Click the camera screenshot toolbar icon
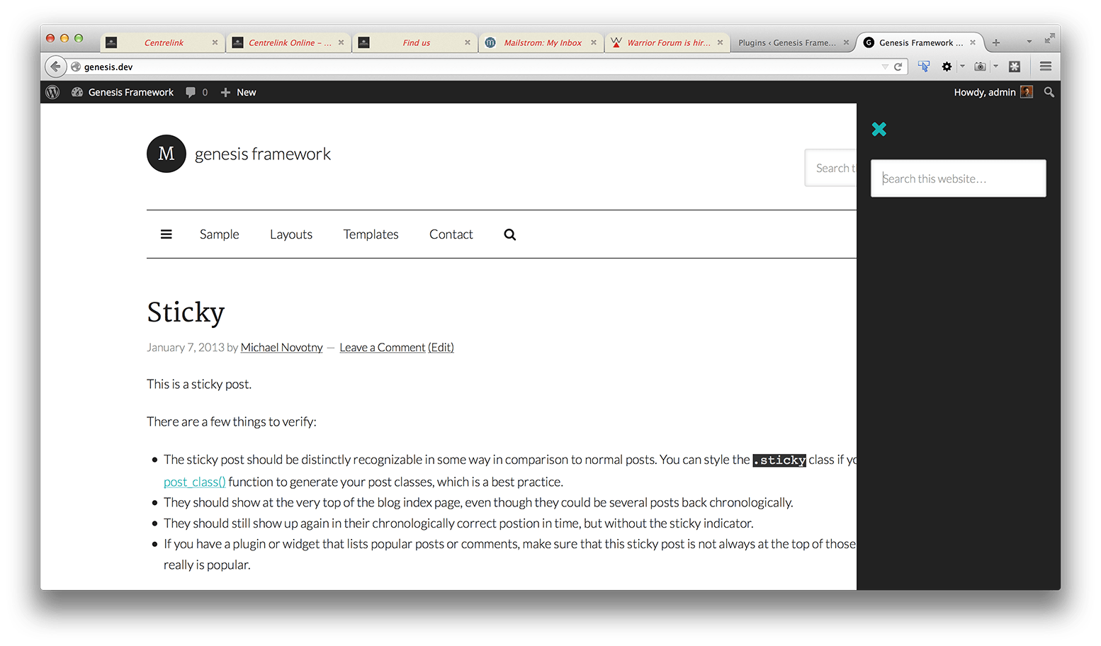 pyautogui.click(x=980, y=67)
